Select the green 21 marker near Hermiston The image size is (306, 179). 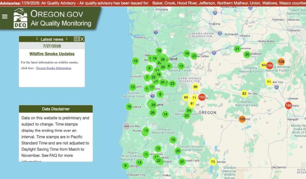(237, 49)
